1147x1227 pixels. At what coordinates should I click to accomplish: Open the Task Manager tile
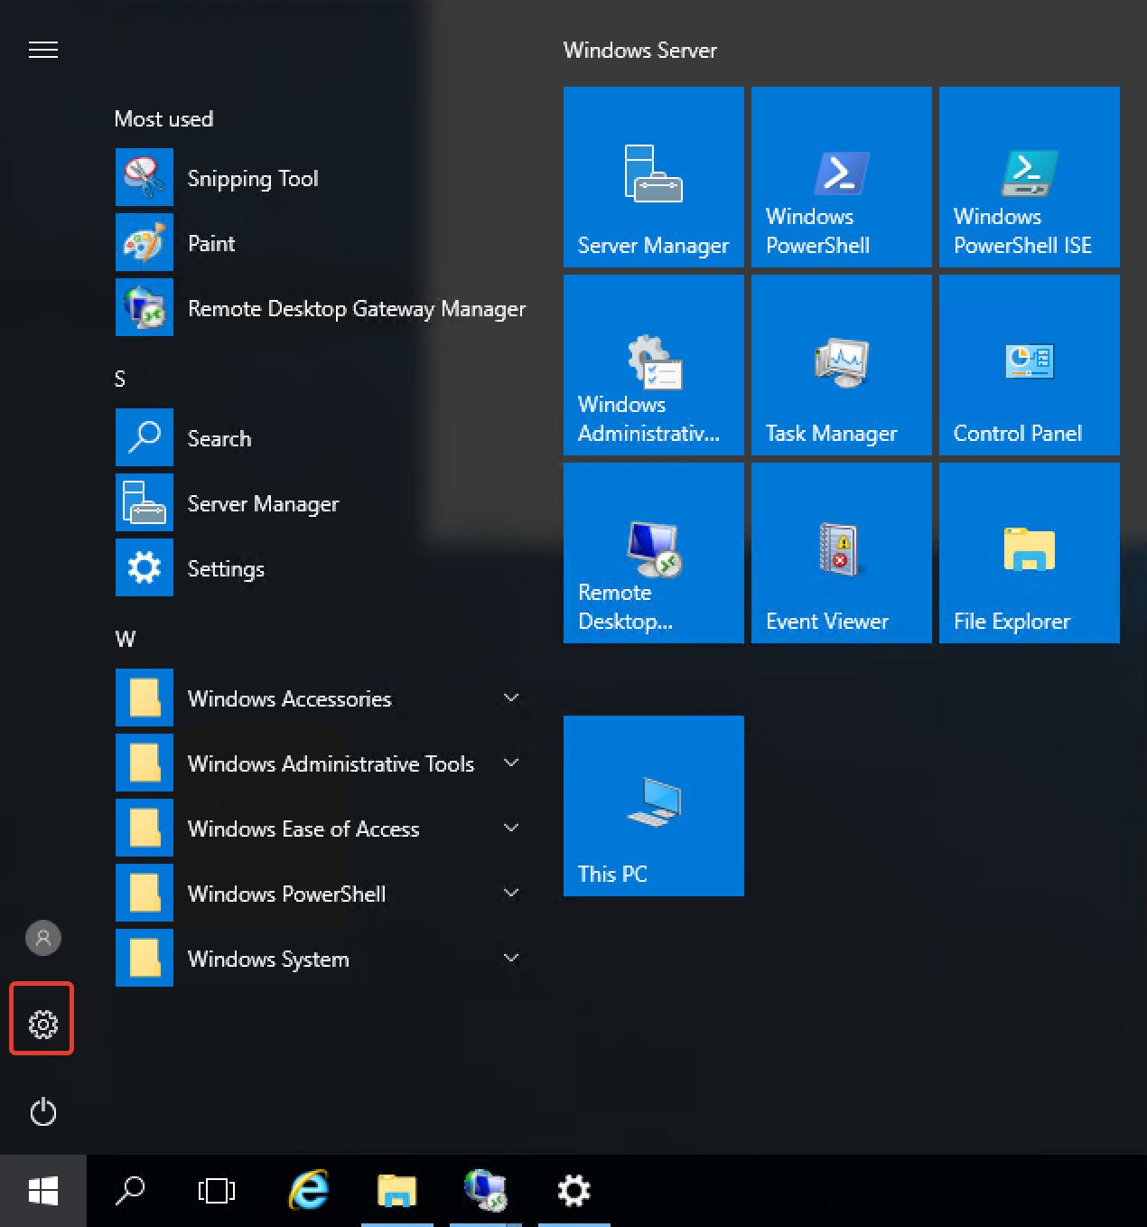pos(841,365)
